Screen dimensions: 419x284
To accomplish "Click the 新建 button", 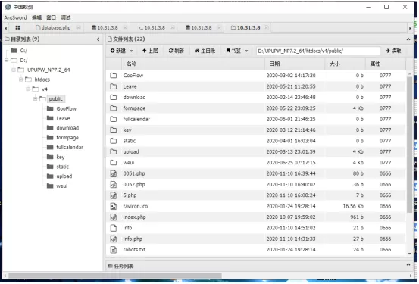I will [x=118, y=51].
